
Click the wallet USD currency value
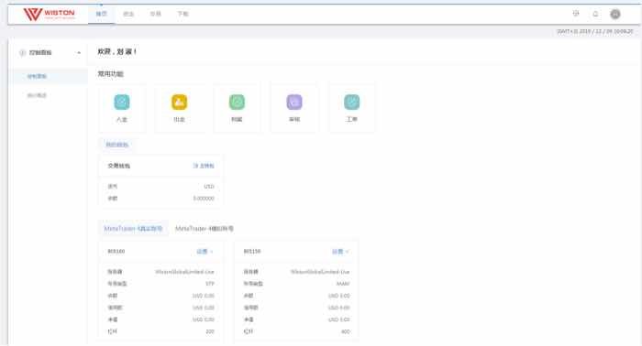click(209, 187)
